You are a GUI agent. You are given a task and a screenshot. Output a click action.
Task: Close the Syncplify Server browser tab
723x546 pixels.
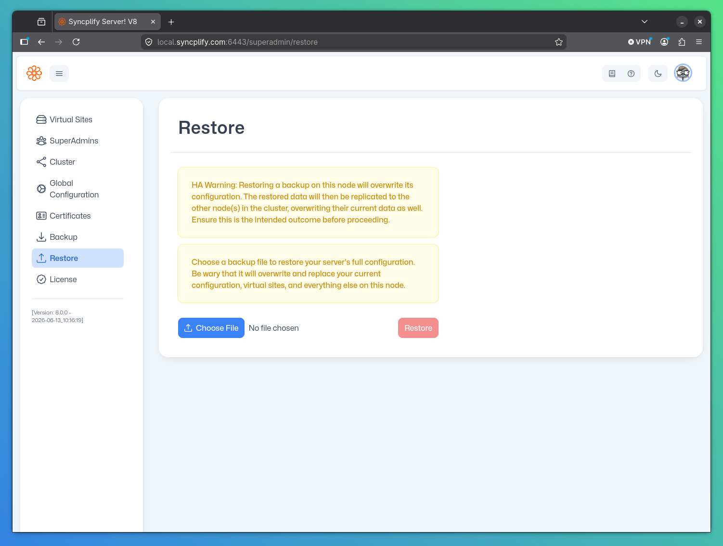coord(153,22)
